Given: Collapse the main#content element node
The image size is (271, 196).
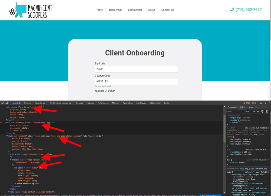Looking at the screenshot, I should click(7, 136).
